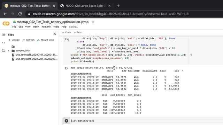
Task: Switch to the NLOG Qld Large Scale Solar tab
Action: click(85, 6)
